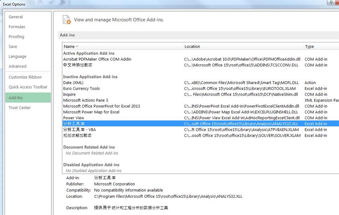The height and width of the screenshot is (215, 339).
Task: Click the PowerPivotExcelClientAddIn.dll location path
Action: click(241, 106)
